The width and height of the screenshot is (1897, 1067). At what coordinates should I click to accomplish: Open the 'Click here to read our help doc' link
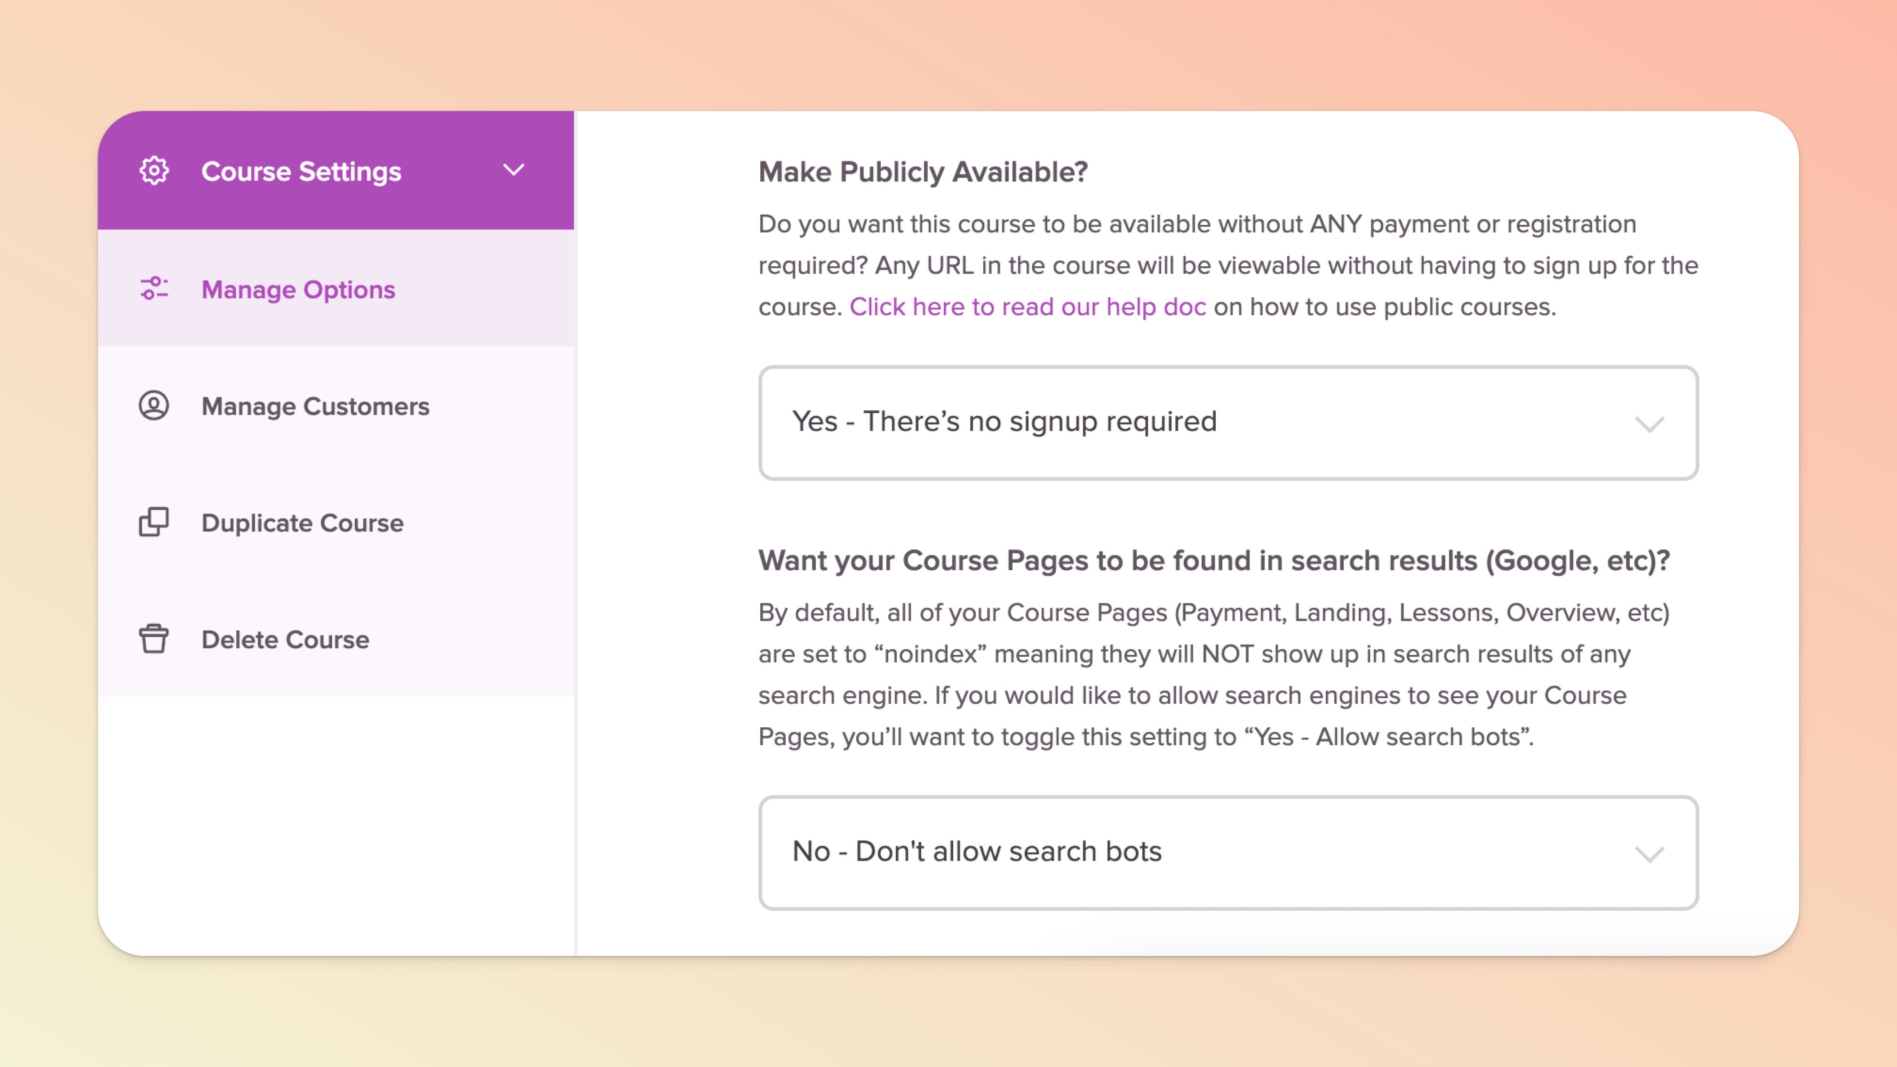(x=1027, y=306)
